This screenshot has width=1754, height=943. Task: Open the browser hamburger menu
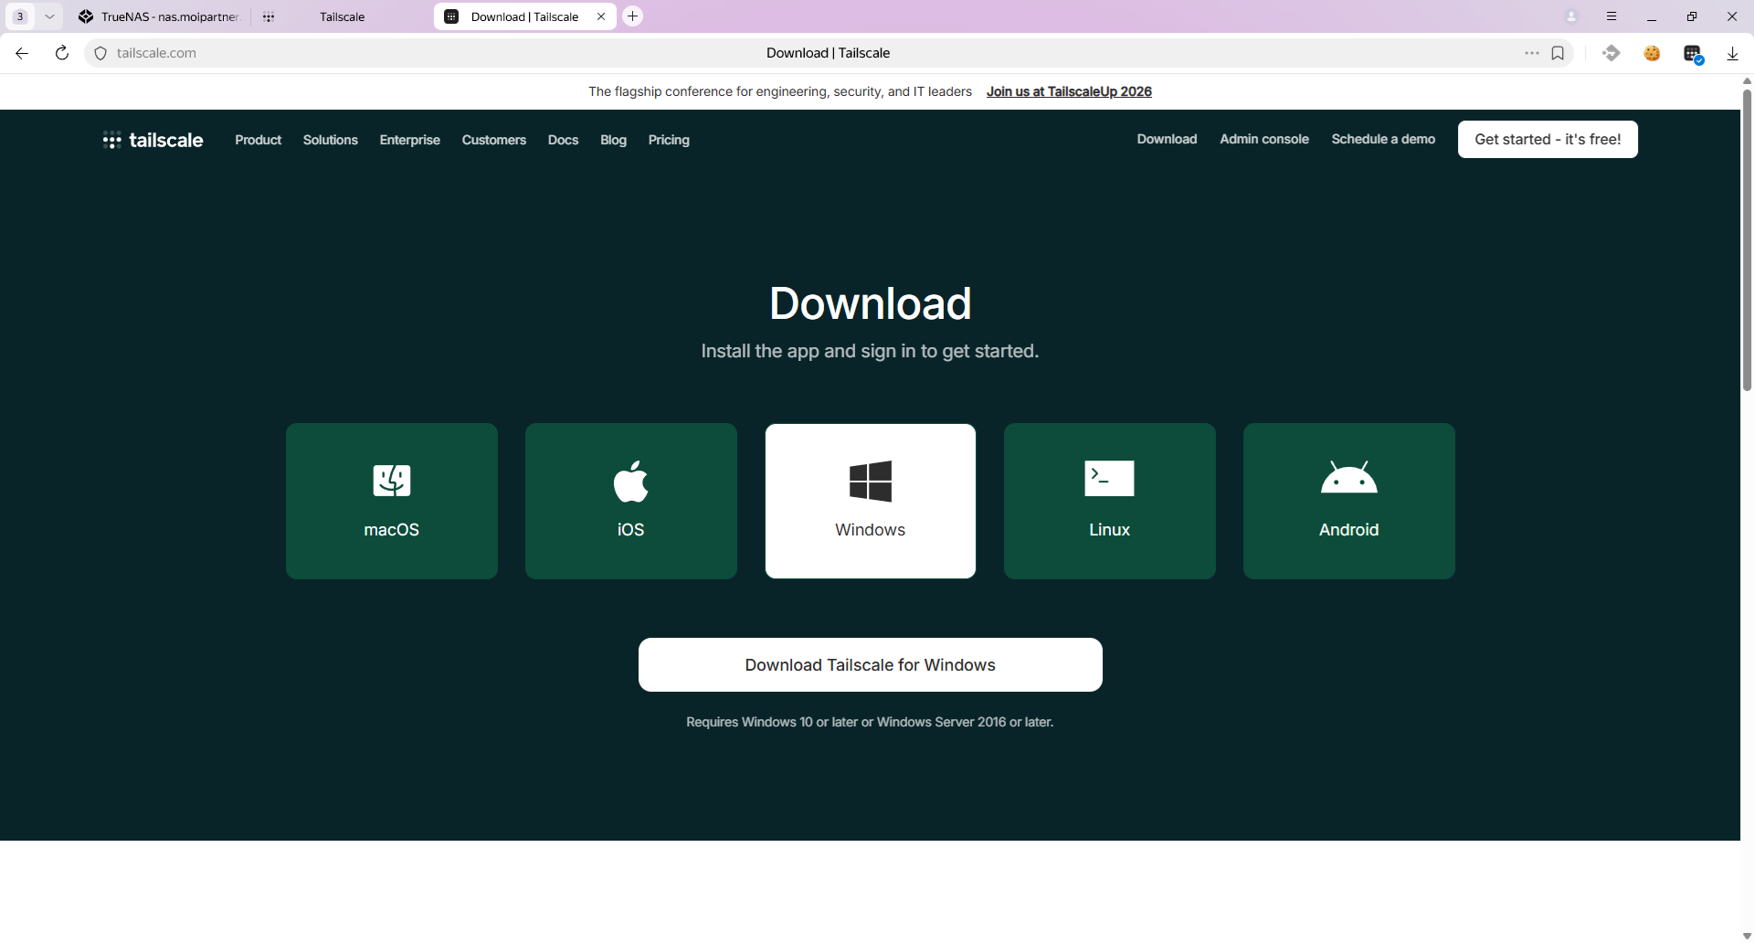point(1611,16)
